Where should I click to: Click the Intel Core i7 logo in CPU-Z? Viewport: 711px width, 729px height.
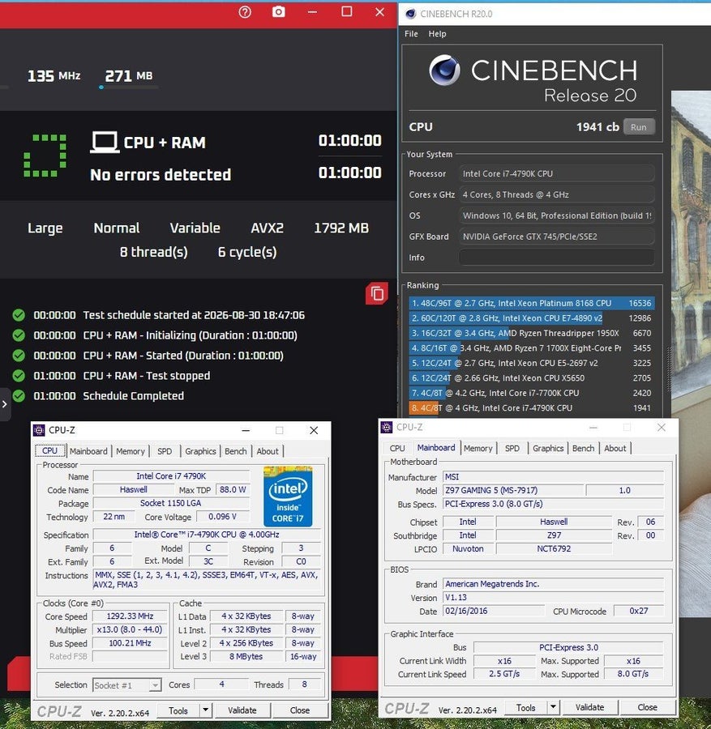click(x=288, y=496)
